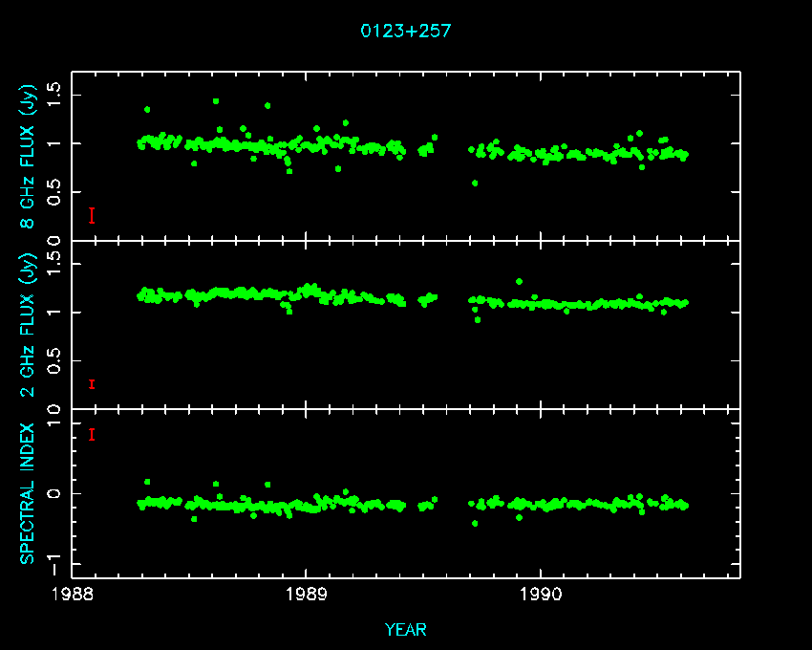Click the YEAR x-axis label
Screen dimensions: 812x650
pos(406,629)
